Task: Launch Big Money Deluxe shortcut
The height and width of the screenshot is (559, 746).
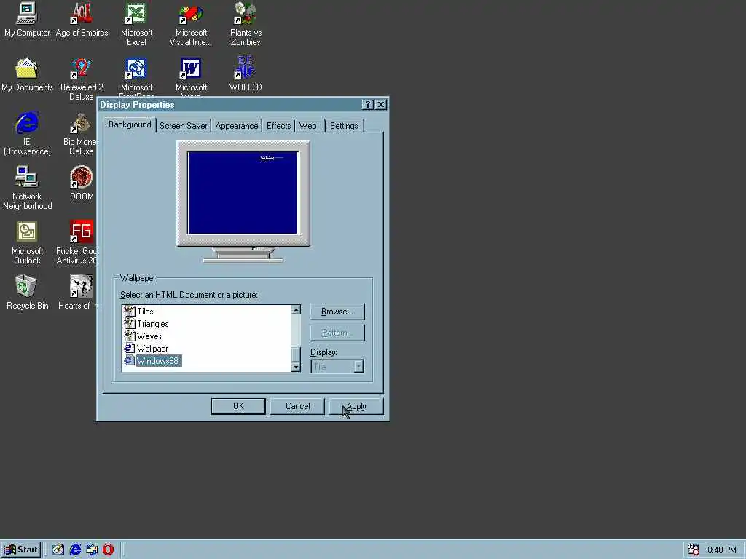Action: click(x=80, y=133)
